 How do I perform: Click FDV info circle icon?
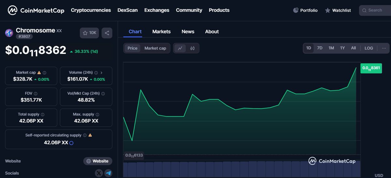click(x=36, y=94)
